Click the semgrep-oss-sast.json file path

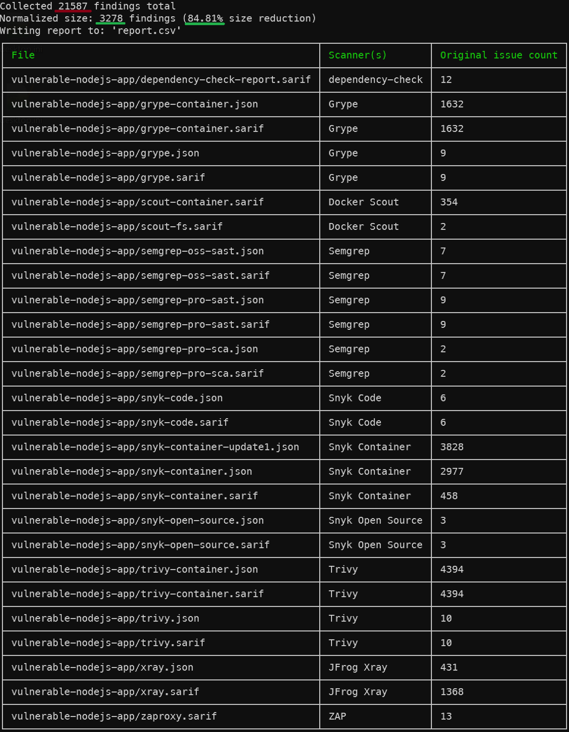coord(137,251)
